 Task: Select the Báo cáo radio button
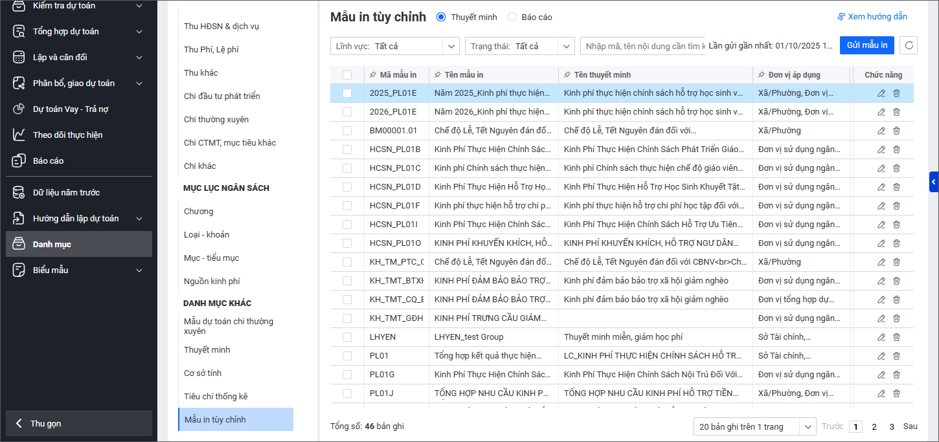point(512,17)
